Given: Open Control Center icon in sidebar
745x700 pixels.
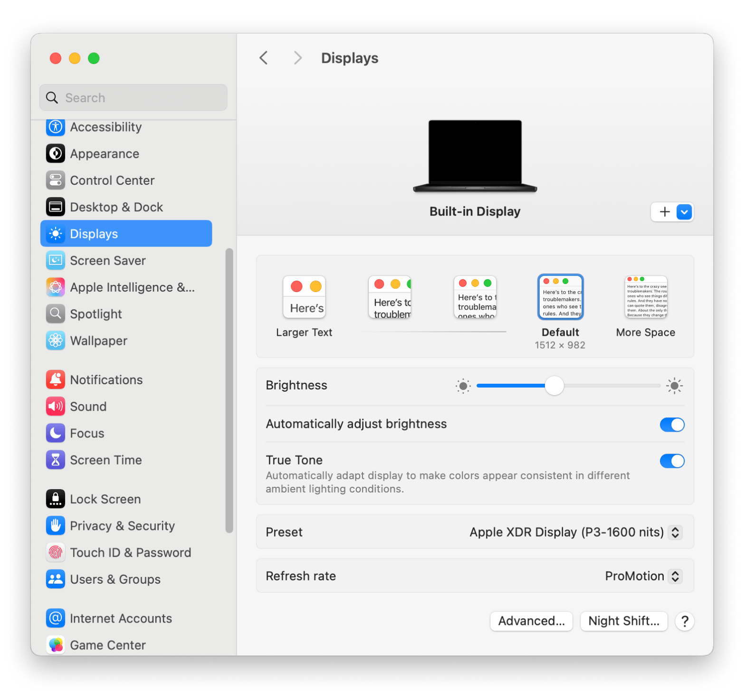Looking at the screenshot, I should (56, 180).
